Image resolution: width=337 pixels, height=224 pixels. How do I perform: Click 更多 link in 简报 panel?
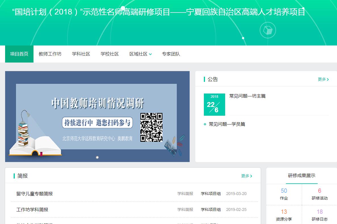click(245, 176)
